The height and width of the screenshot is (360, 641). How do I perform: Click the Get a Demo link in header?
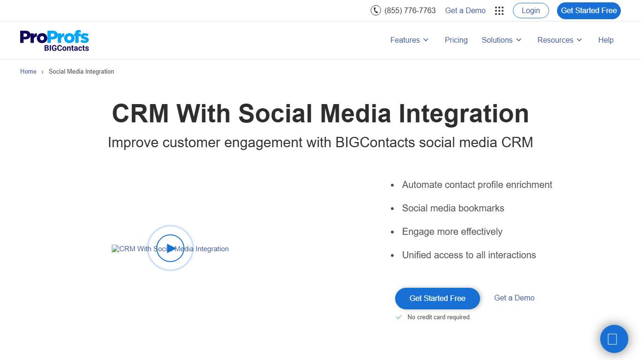coord(465,10)
